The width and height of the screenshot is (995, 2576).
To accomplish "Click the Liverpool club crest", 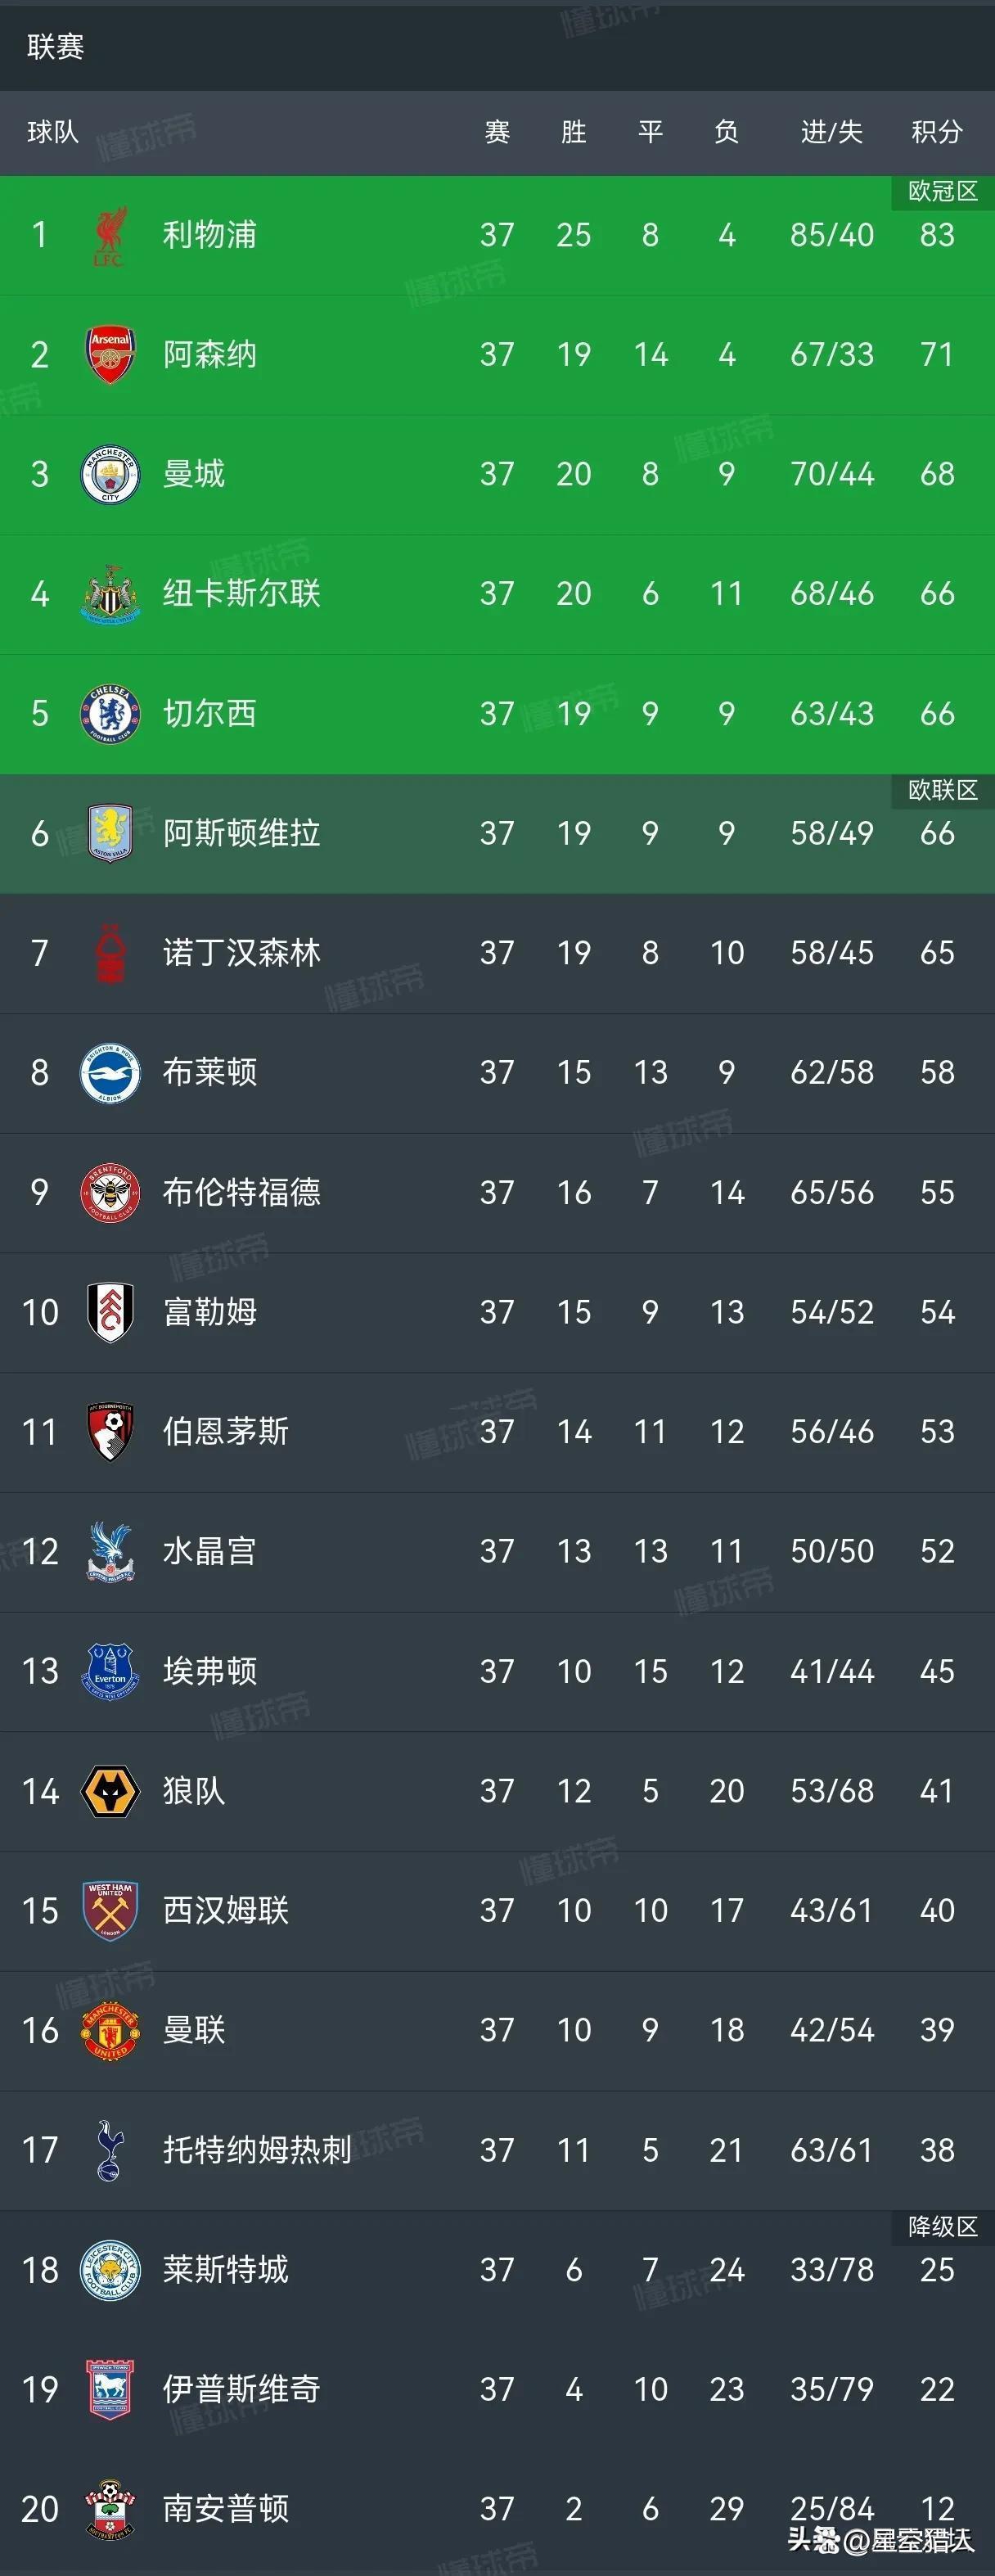I will 109,236.
